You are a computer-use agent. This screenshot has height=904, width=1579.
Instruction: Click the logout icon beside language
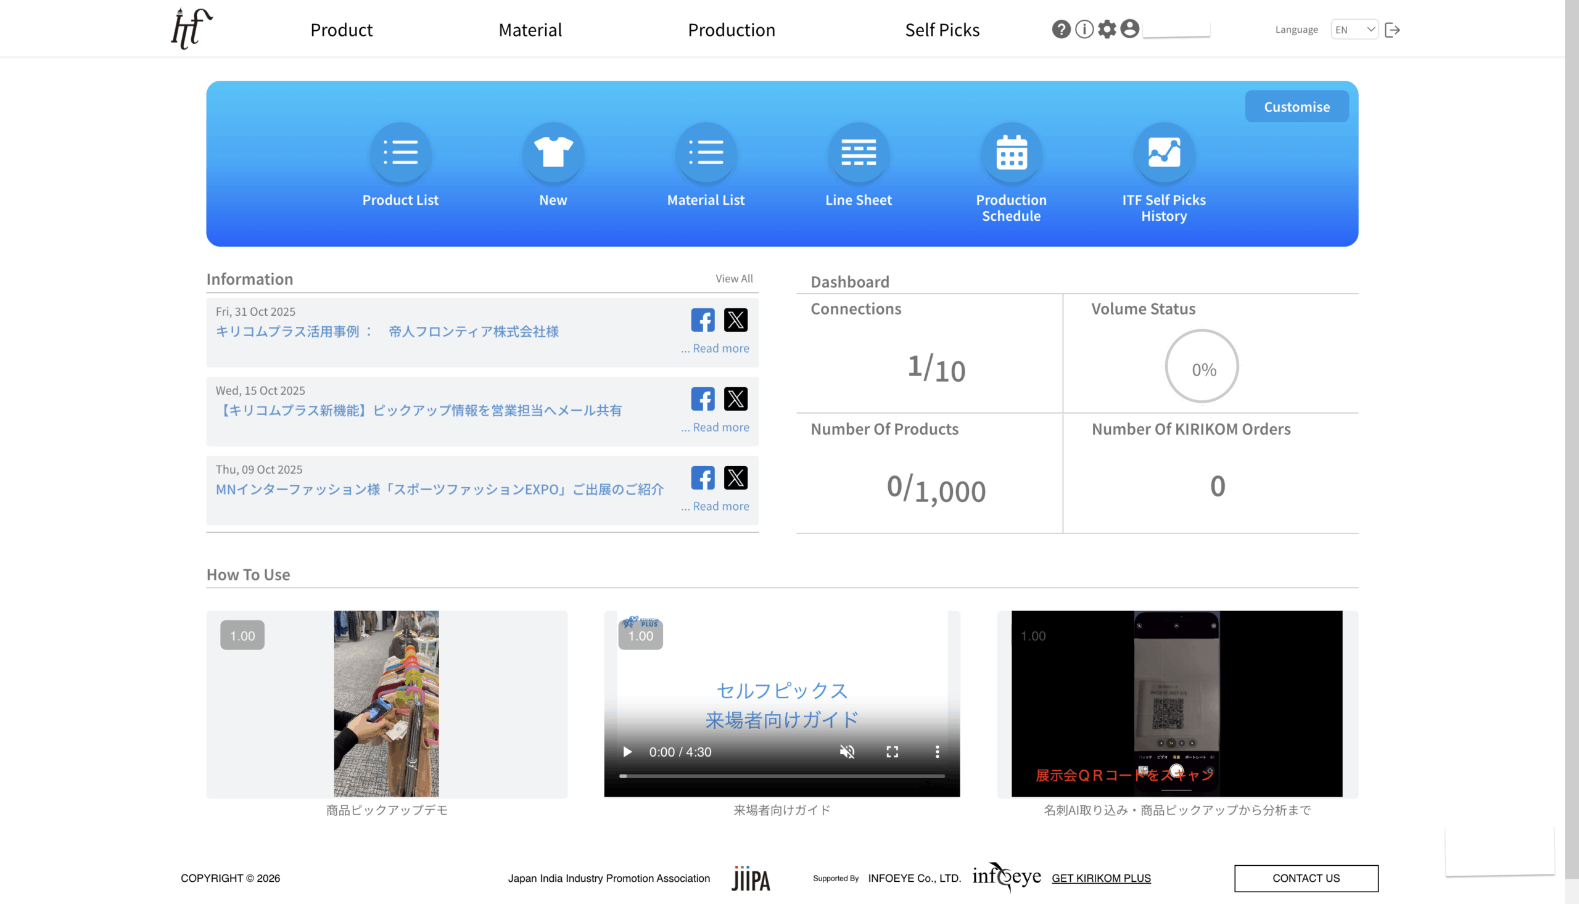tap(1392, 30)
